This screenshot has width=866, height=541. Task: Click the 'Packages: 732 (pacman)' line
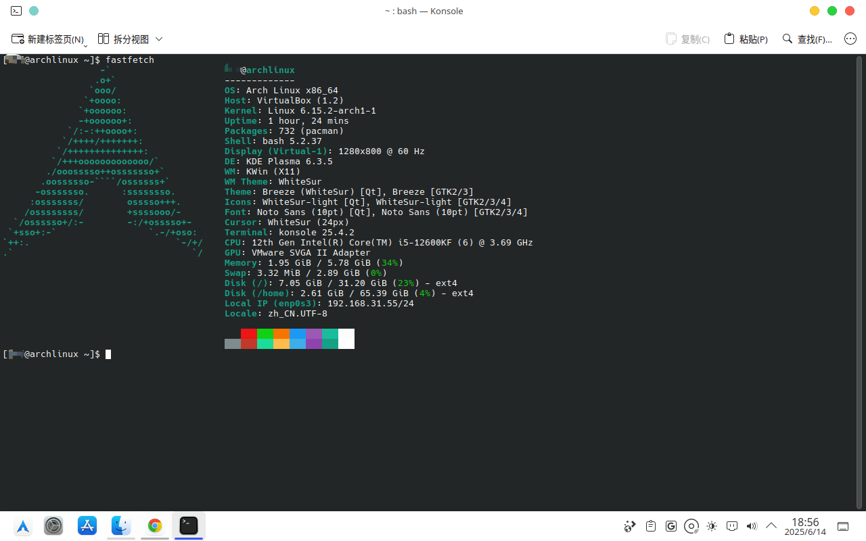click(x=284, y=131)
